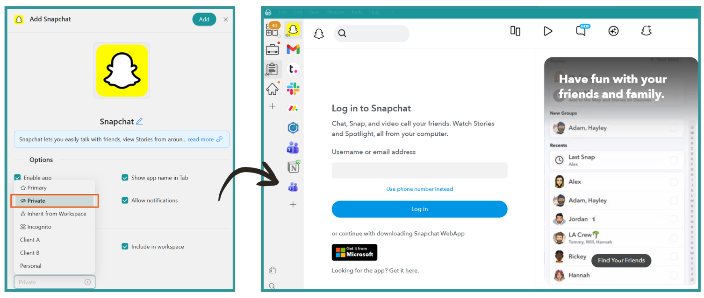
Task: Uncheck Allow notifications
Action: 125,200
